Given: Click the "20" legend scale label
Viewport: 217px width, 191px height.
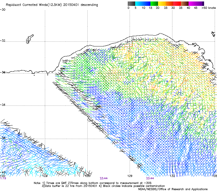Looking at the screenshot, I should 157,8.
